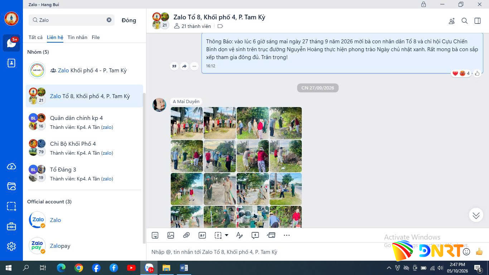The width and height of the screenshot is (489, 275).
Task: Open Zalo Khối phố 4 - P. Tam Kỳ group
Action: [x=84, y=70]
